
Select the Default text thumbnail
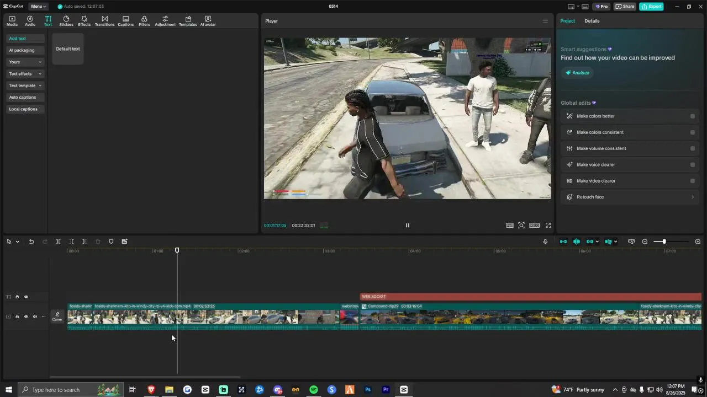click(68, 49)
